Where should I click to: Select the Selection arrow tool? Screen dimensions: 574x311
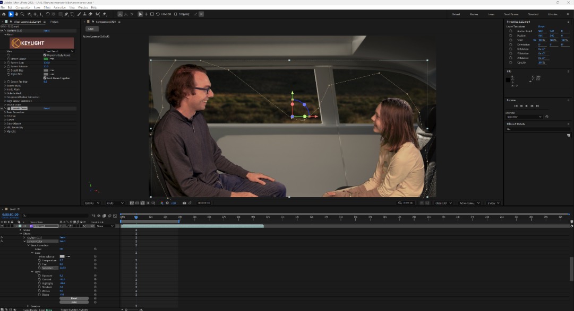(11, 14)
